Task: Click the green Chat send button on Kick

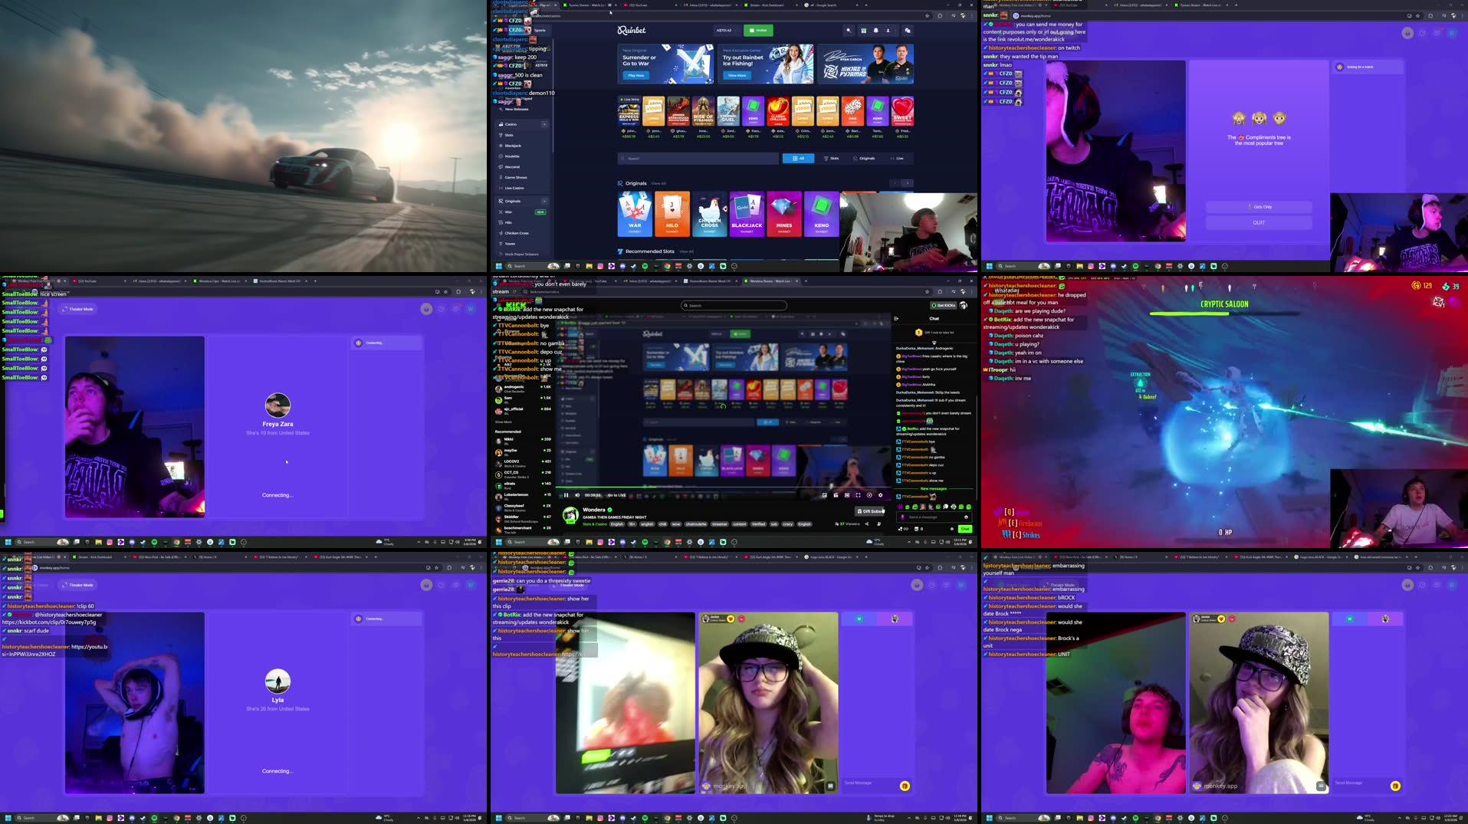Action: coord(965,529)
